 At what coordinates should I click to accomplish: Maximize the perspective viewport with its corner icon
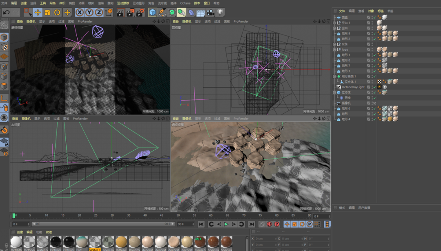(x=168, y=21)
